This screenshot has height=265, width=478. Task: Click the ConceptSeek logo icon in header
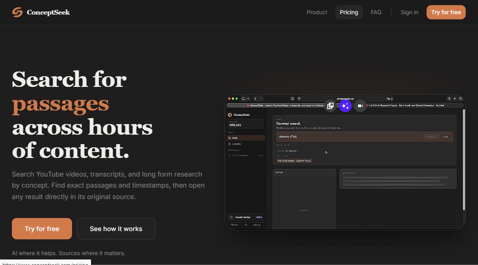(x=17, y=12)
